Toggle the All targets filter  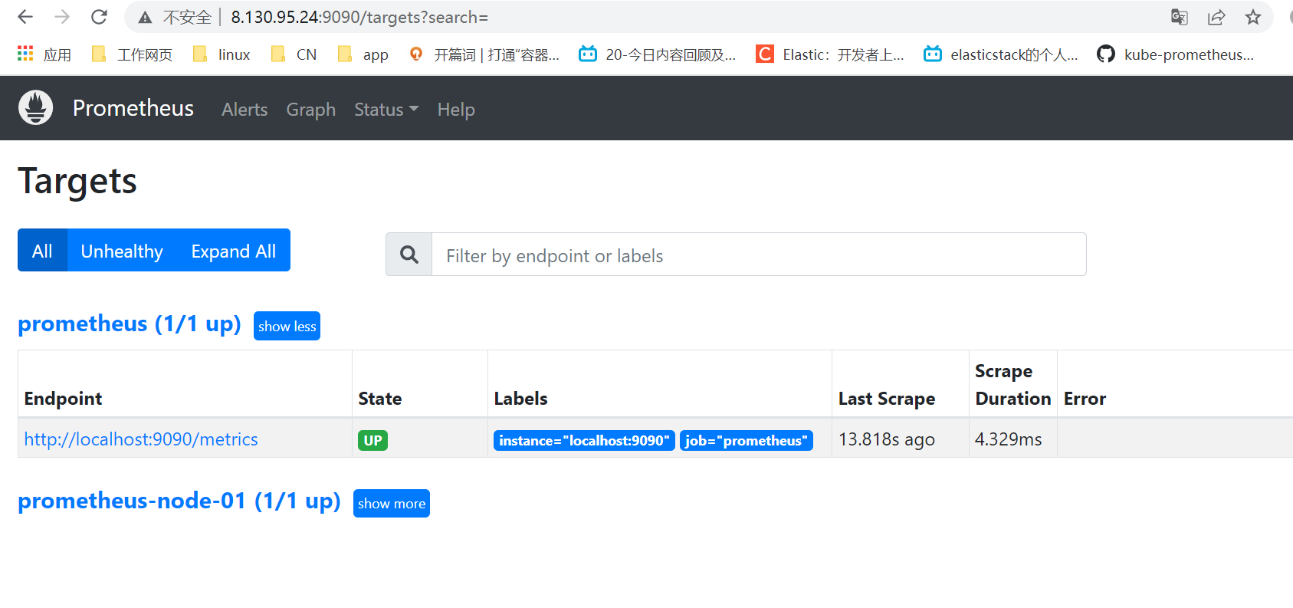[42, 251]
